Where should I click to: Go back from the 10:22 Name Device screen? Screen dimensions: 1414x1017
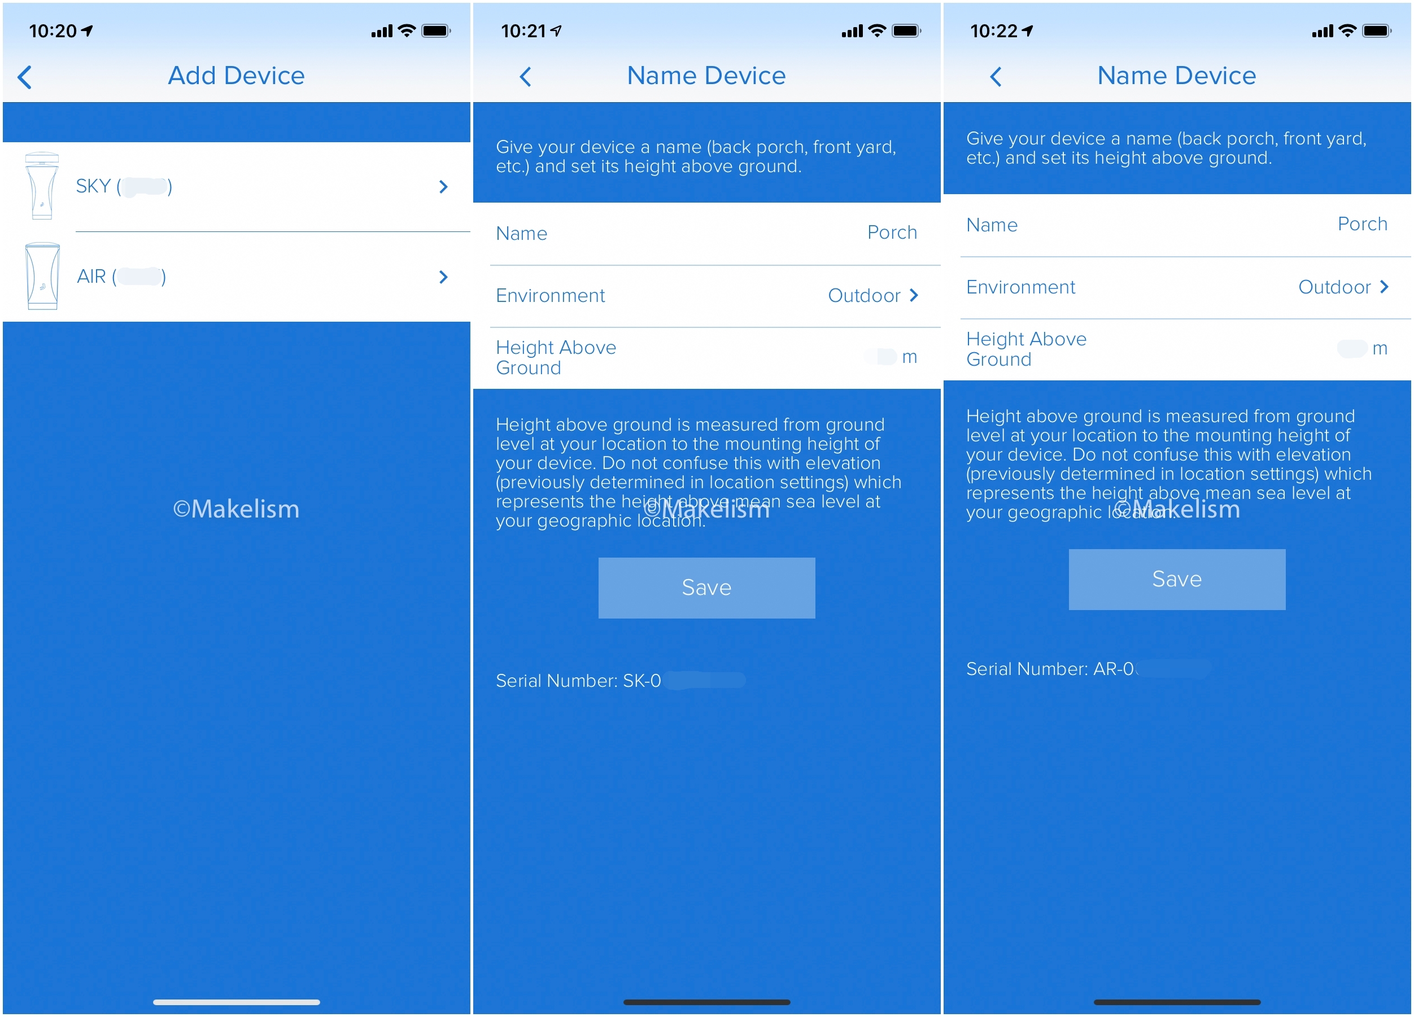[x=996, y=77]
